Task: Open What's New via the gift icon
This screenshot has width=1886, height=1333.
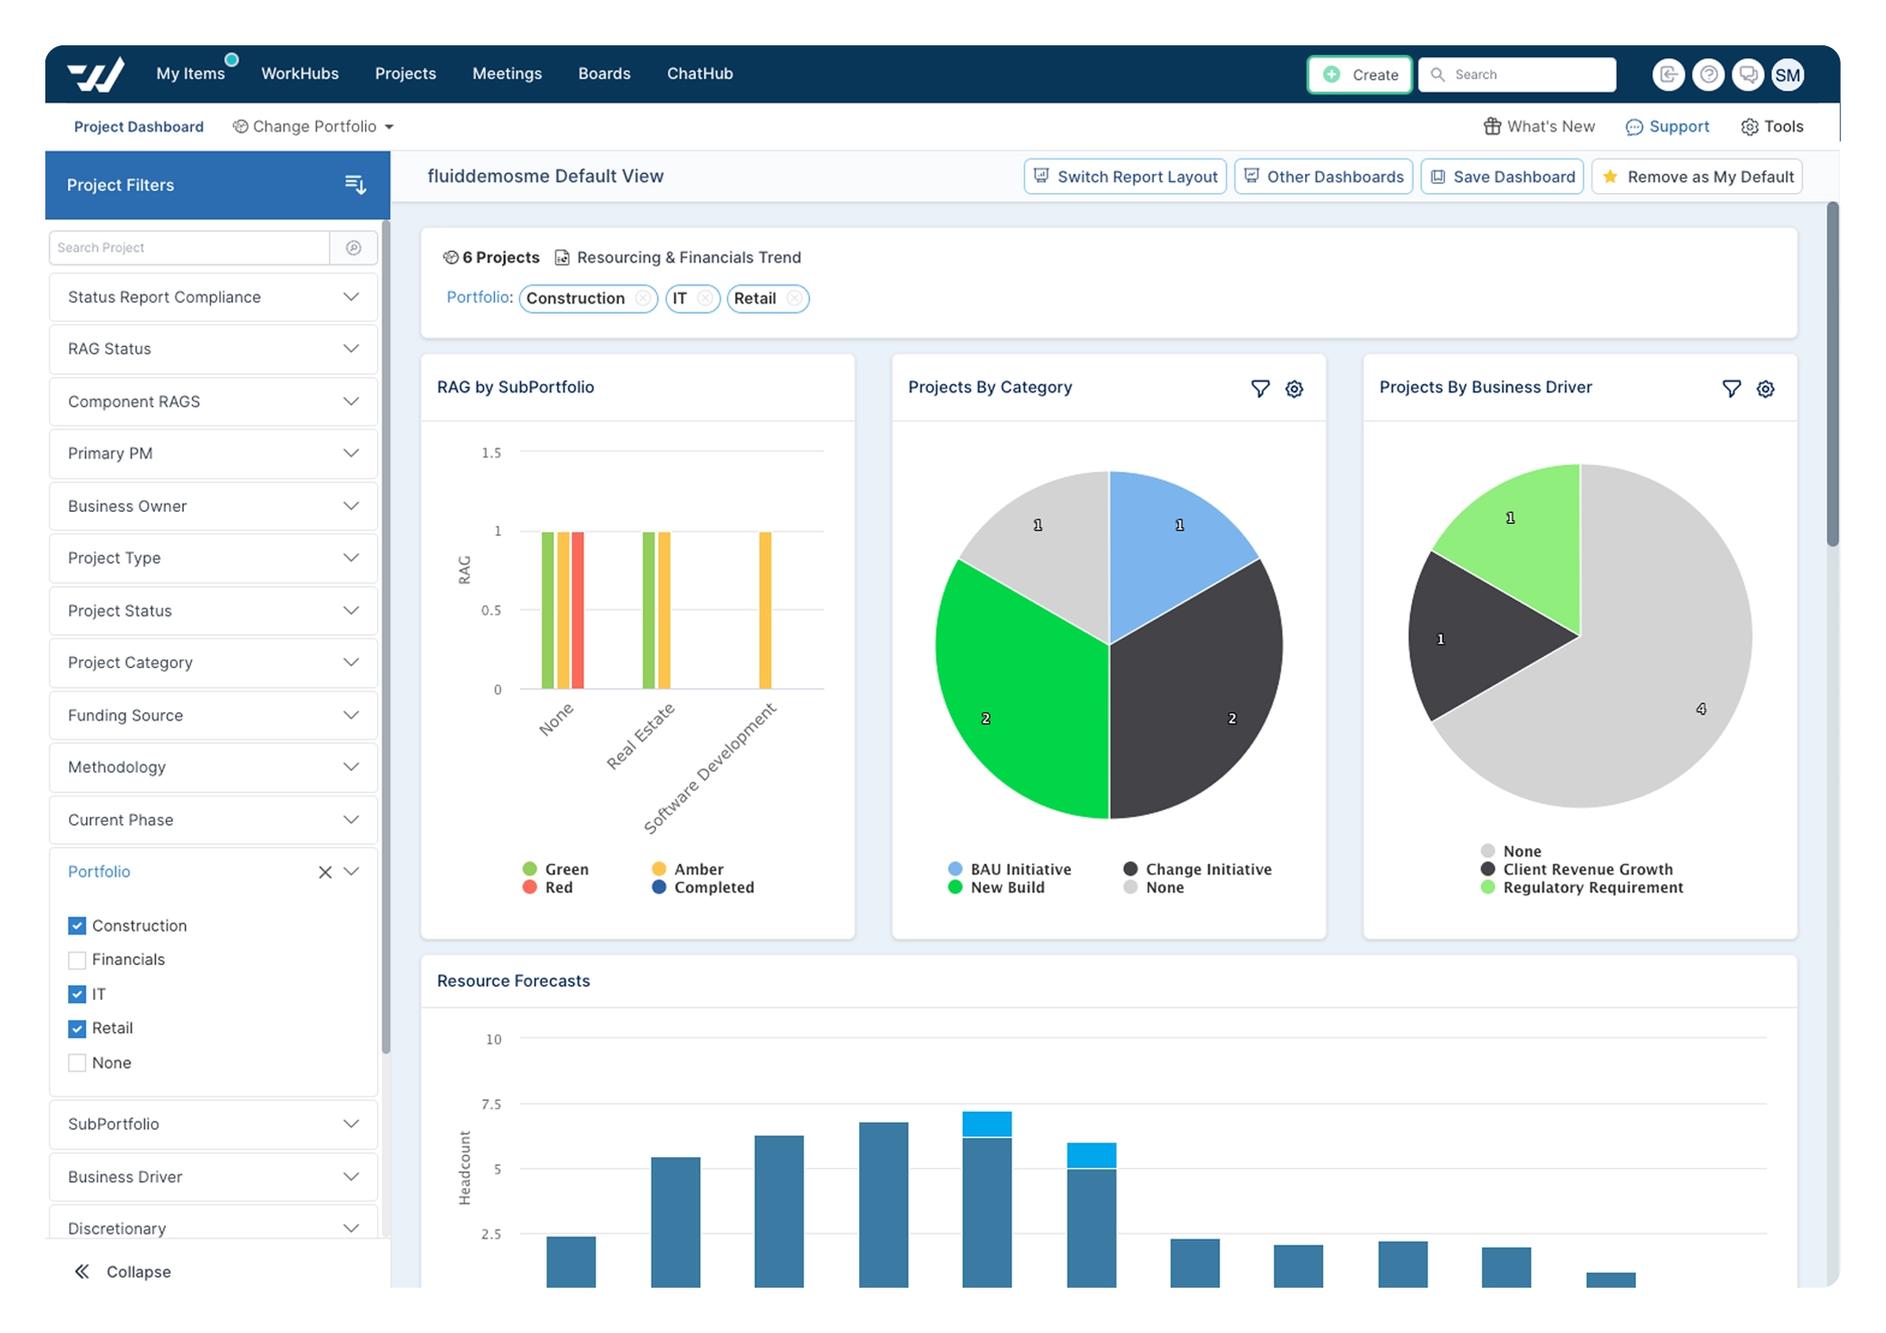Action: click(1494, 126)
